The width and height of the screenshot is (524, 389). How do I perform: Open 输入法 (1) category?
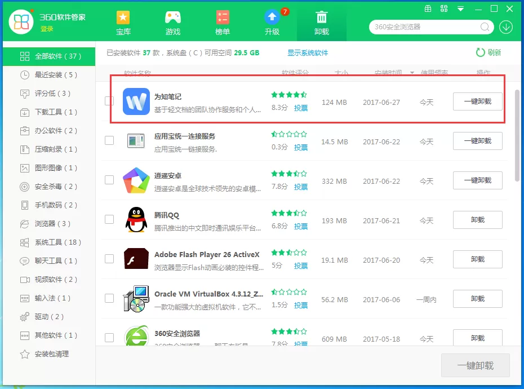pos(49,298)
